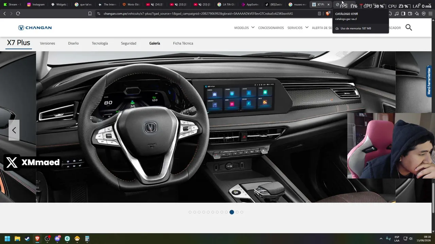
Task: Open the Brave Shields lion icon
Action: coord(328,14)
